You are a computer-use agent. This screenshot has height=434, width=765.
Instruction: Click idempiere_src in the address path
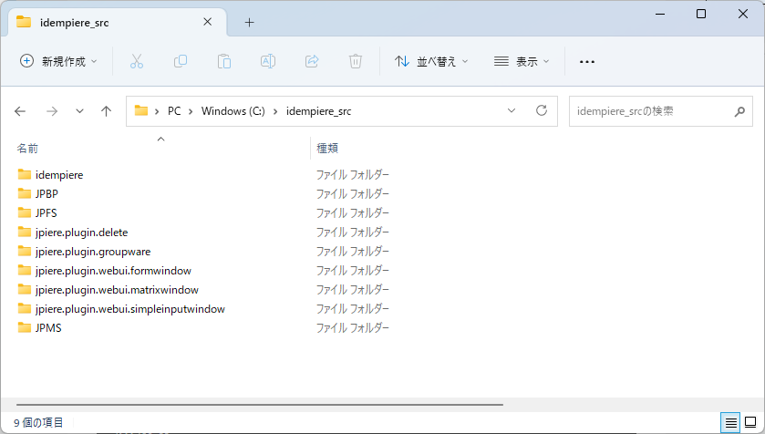coord(318,111)
